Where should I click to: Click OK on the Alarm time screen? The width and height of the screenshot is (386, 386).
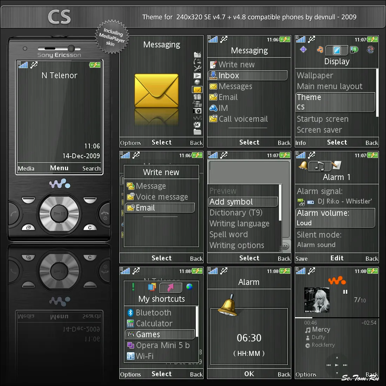[x=249, y=374]
